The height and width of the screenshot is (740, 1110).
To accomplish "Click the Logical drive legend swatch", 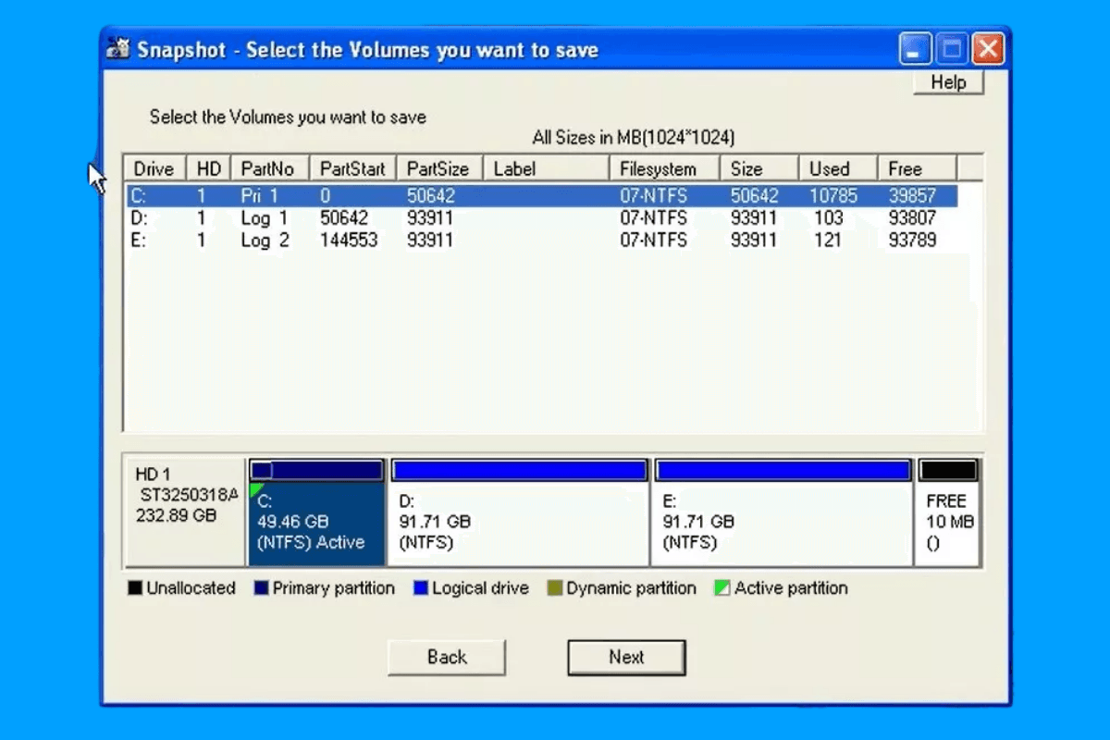I will click(x=421, y=588).
